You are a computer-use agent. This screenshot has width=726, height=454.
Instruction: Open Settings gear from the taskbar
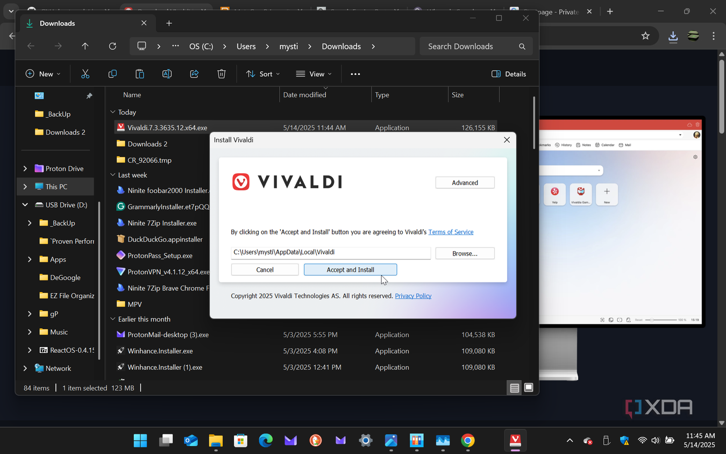(x=366, y=441)
